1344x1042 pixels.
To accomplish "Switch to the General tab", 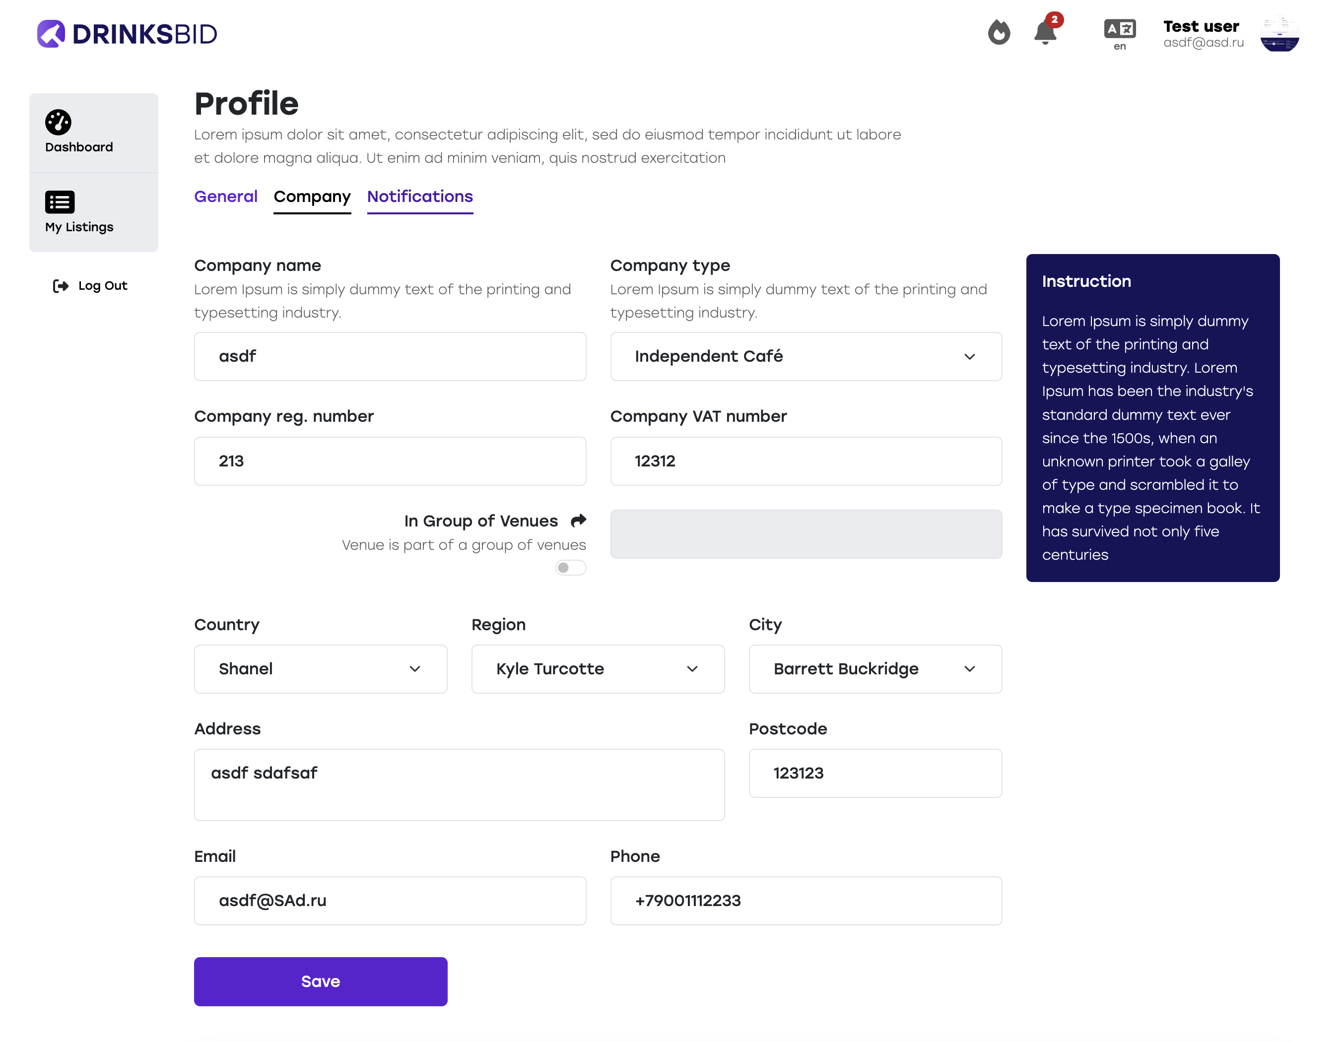I will (x=225, y=196).
